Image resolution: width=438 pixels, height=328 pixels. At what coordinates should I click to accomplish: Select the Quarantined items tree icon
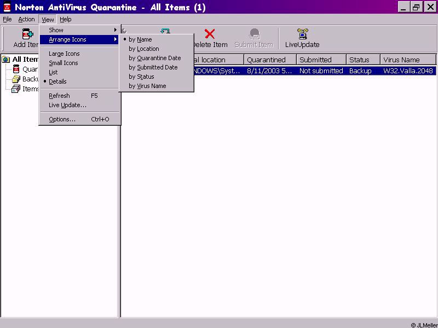pyautogui.click(x=16, y=69)
